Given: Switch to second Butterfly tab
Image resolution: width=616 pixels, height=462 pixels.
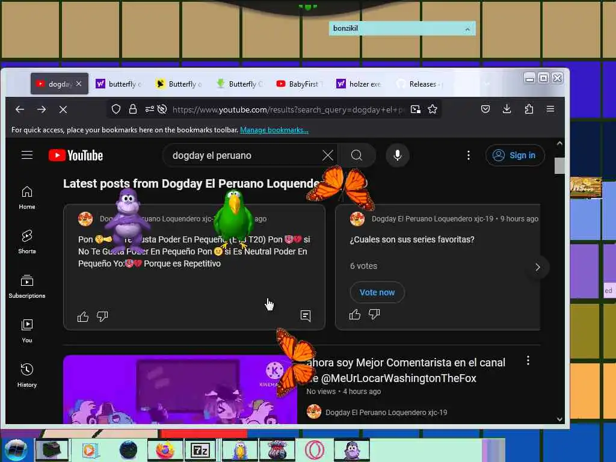Looking at the screenshot, I should point(179,84).
